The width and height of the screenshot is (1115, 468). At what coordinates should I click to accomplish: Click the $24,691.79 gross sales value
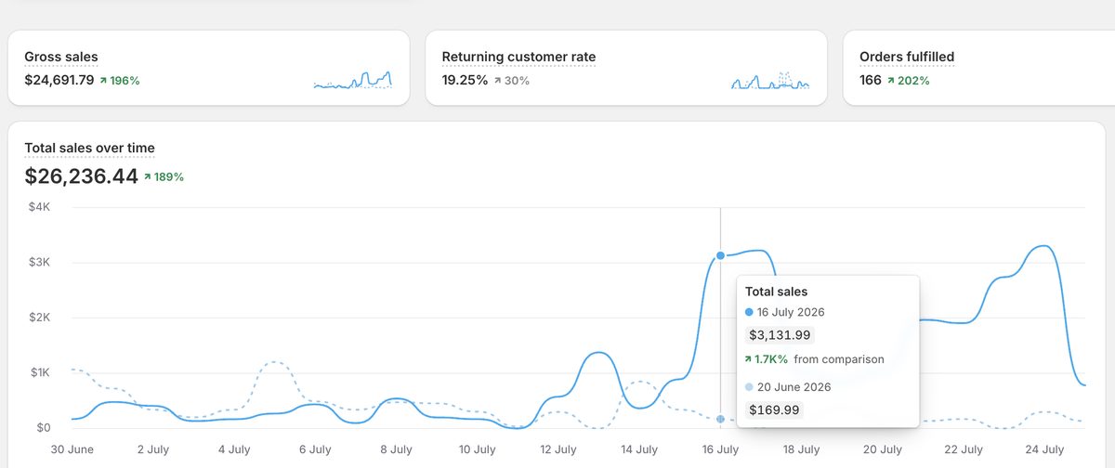pyautogui.click(x=59, y=80)
